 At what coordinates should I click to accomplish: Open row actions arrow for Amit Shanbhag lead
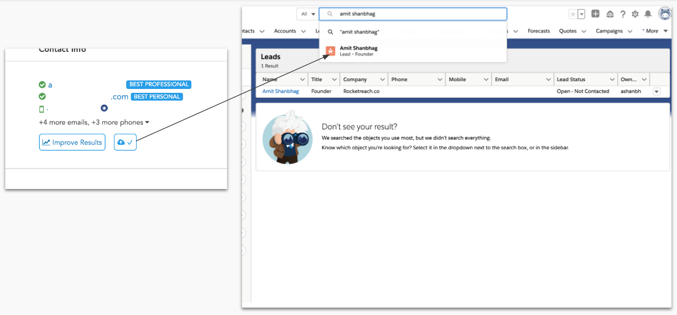click(x=657, y=92)
